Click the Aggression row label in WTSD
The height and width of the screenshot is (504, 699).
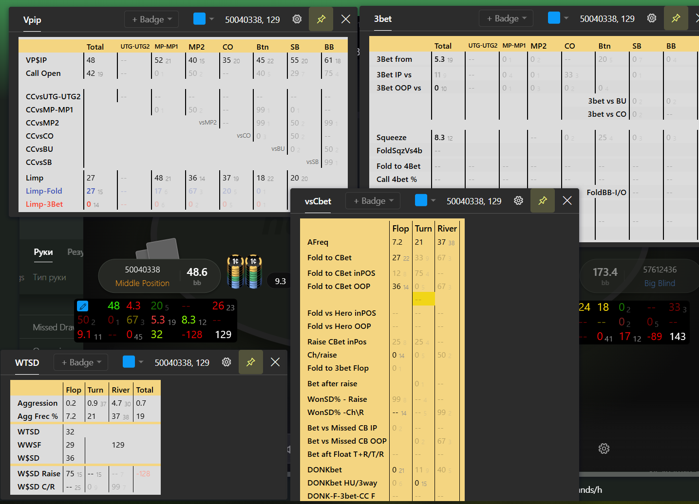click(x=38, y=403)
